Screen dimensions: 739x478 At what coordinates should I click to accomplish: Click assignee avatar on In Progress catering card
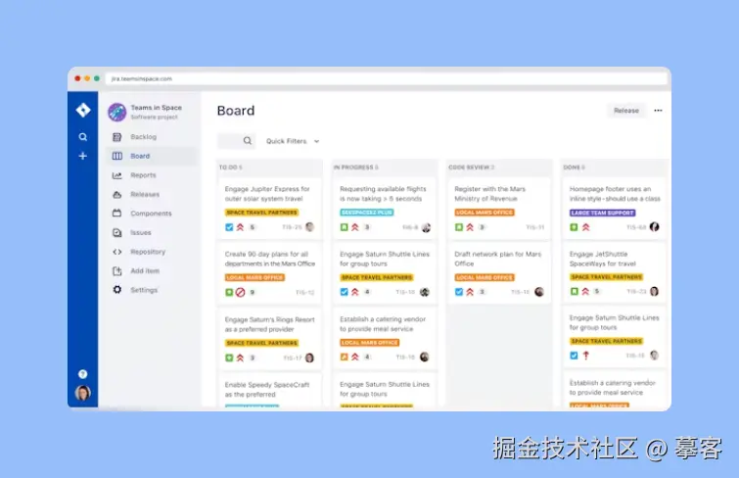click(425, 357)
